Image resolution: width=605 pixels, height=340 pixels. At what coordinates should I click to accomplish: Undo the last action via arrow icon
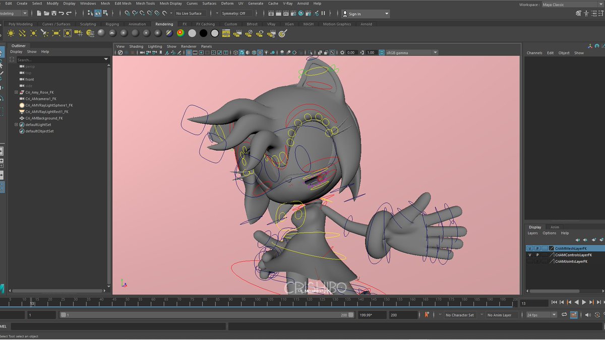coord(61,14)
